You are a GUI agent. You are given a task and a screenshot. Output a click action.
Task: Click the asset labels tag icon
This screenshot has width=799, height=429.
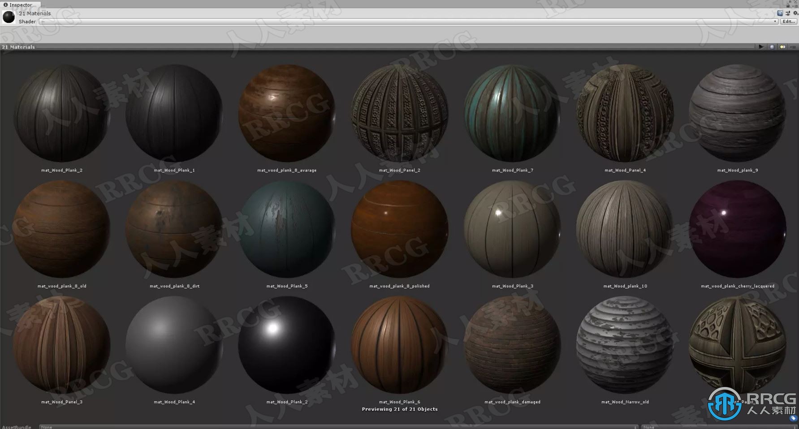(x=794, y=418)
